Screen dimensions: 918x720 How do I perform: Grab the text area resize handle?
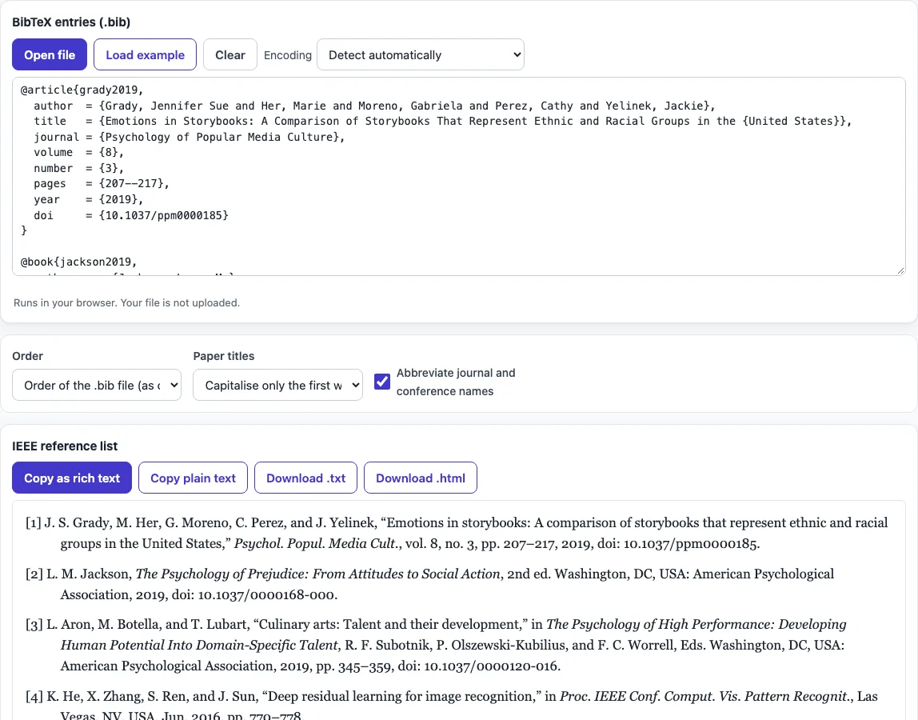900,270
